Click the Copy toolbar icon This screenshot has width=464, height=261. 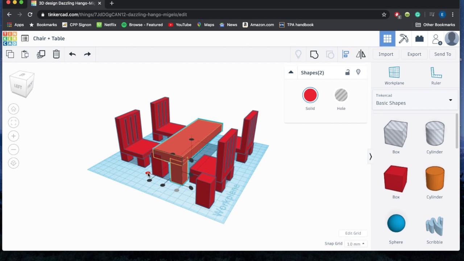(x=10, y=54)
